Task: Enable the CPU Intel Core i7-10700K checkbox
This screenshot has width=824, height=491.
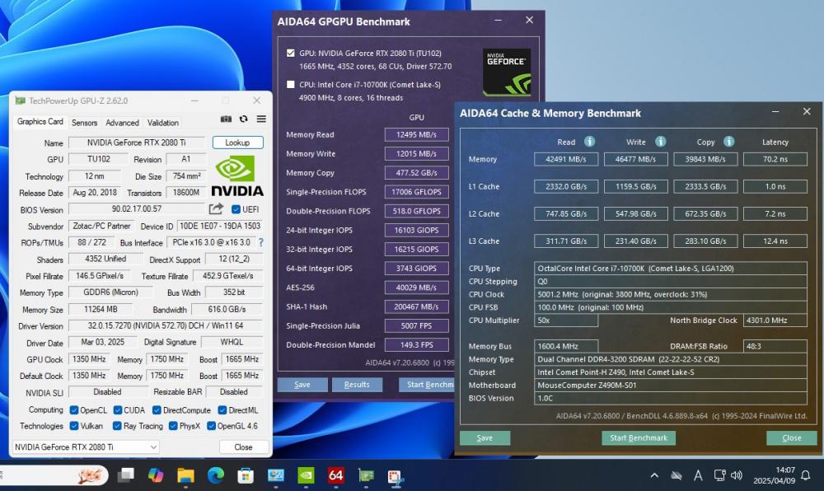Action: tap(291, 84)
